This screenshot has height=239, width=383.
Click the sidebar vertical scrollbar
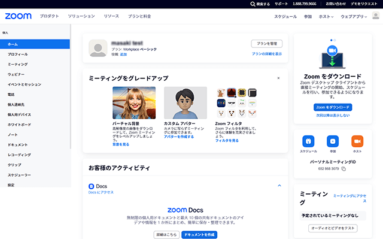pos(71,87)
